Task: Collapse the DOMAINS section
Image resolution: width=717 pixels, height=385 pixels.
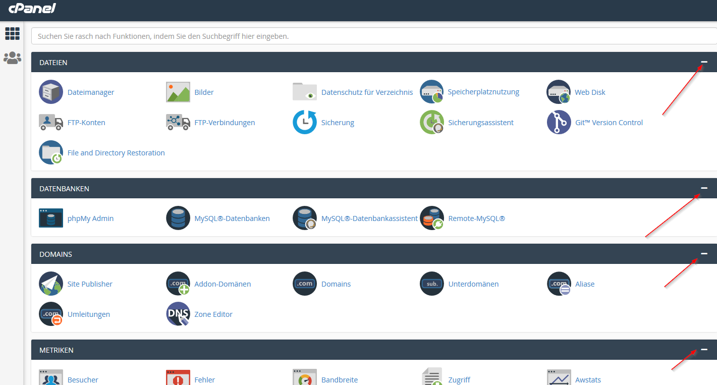Action: pyautogui.click(x=704, y=254)
